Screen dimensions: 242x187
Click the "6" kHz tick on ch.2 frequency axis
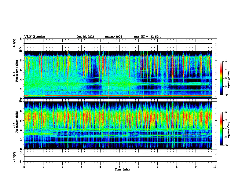coord(21,121)
